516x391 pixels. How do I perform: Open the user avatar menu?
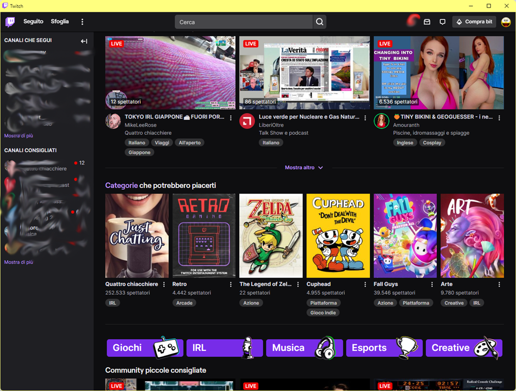506,22
